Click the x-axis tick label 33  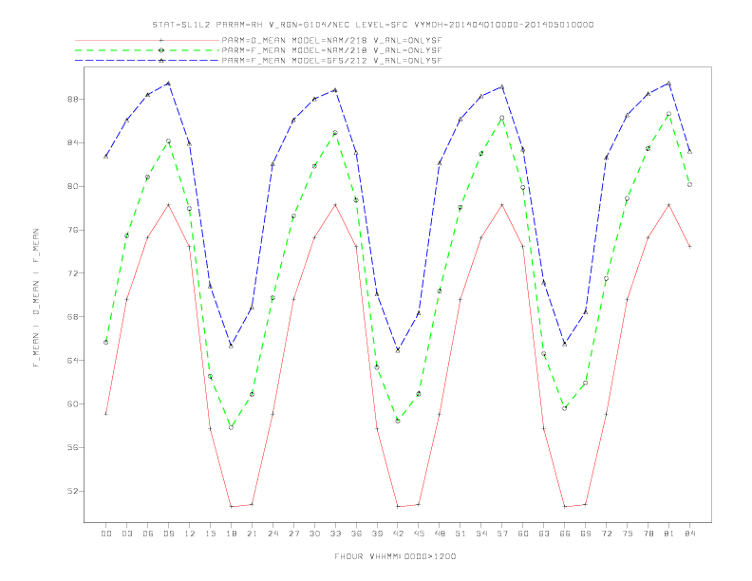click(335, 534)
